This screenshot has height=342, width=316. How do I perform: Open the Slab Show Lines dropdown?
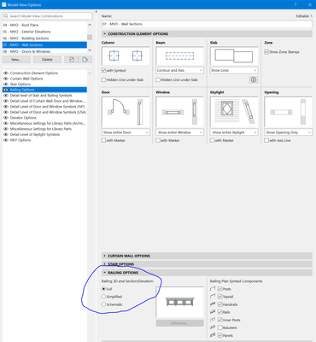tap(234, 70)
